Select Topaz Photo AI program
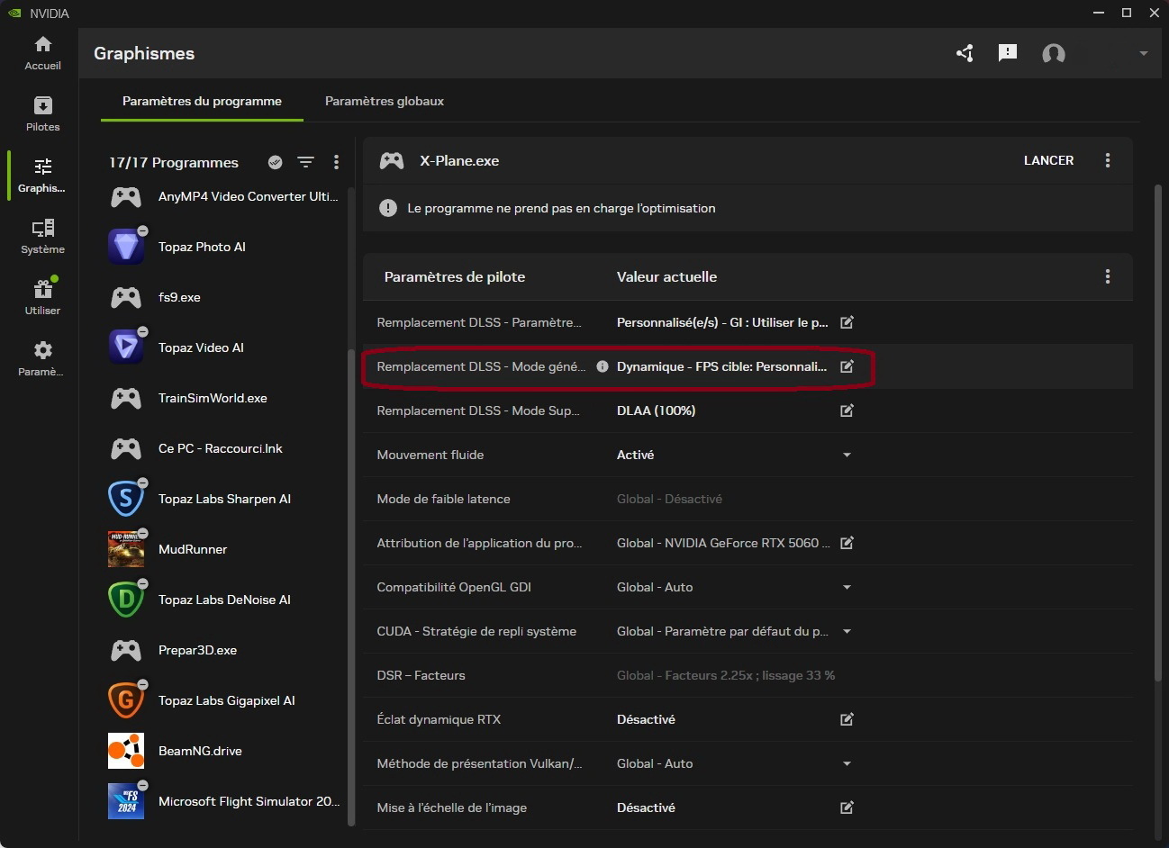The height and width of the screenshot is (848, 1169). [x=223, y=247]
